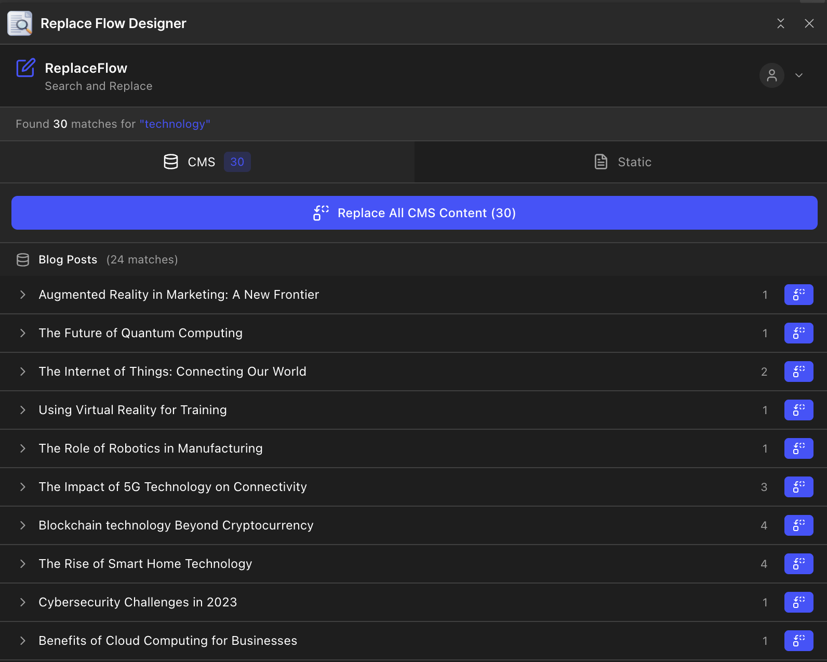
Task: Click "The Impact of 5G Technology on Connectivity" title
Action: pyautogui.click(x=173, y=487)
